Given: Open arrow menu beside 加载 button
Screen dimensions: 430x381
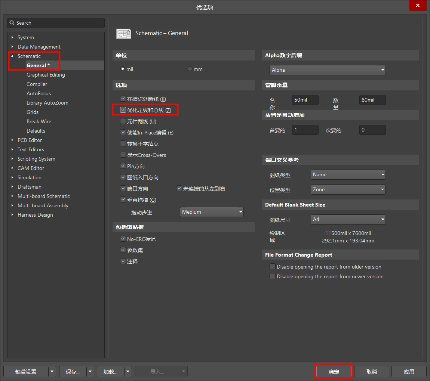Looking at the screenshot, I should coord(128,372).
